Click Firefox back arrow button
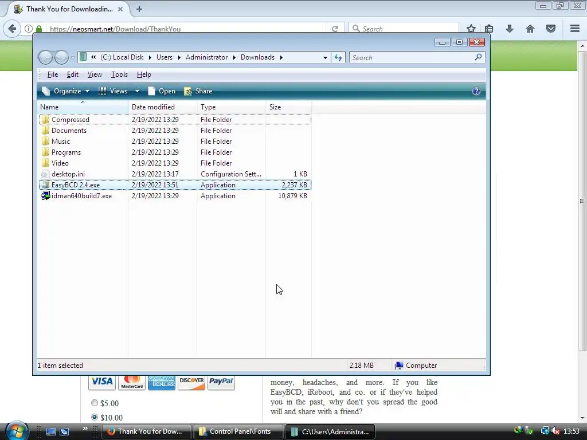Viewport: 587px width, 440px height. pyautogui.click(x=12, y=29)
